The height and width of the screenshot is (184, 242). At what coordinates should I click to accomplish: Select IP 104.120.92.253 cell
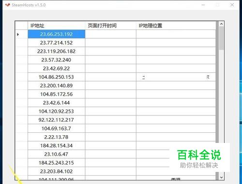coord(57,111)
